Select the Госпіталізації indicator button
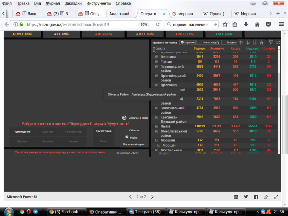The width and height of the screenshot is (288, 216). click(x=73, y=132)
